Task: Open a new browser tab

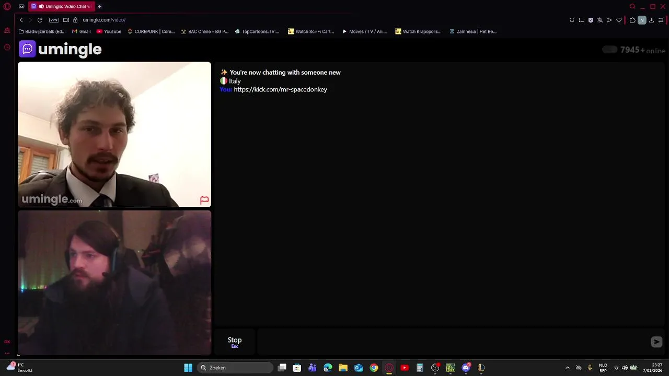Action: pos(99,7)
